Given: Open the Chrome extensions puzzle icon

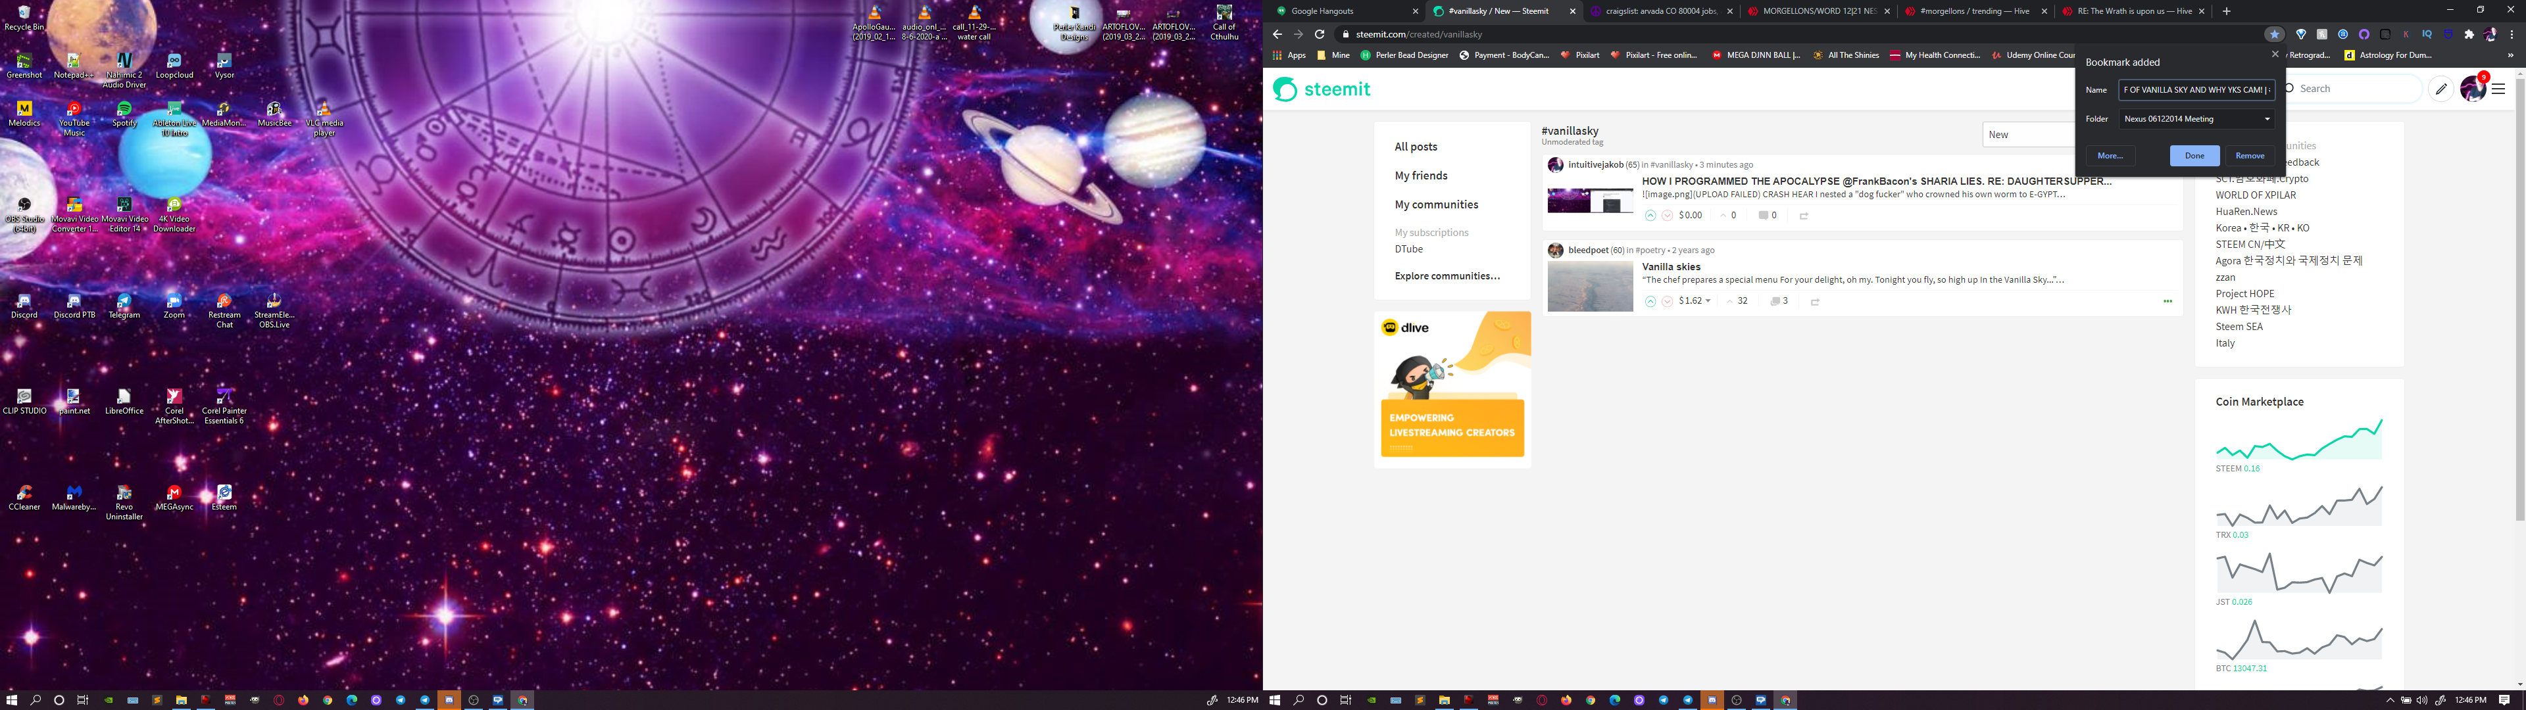Looking at the screenshot, I should (2469, 34).
